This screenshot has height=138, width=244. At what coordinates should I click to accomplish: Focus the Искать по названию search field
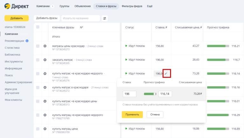point(81,18)
